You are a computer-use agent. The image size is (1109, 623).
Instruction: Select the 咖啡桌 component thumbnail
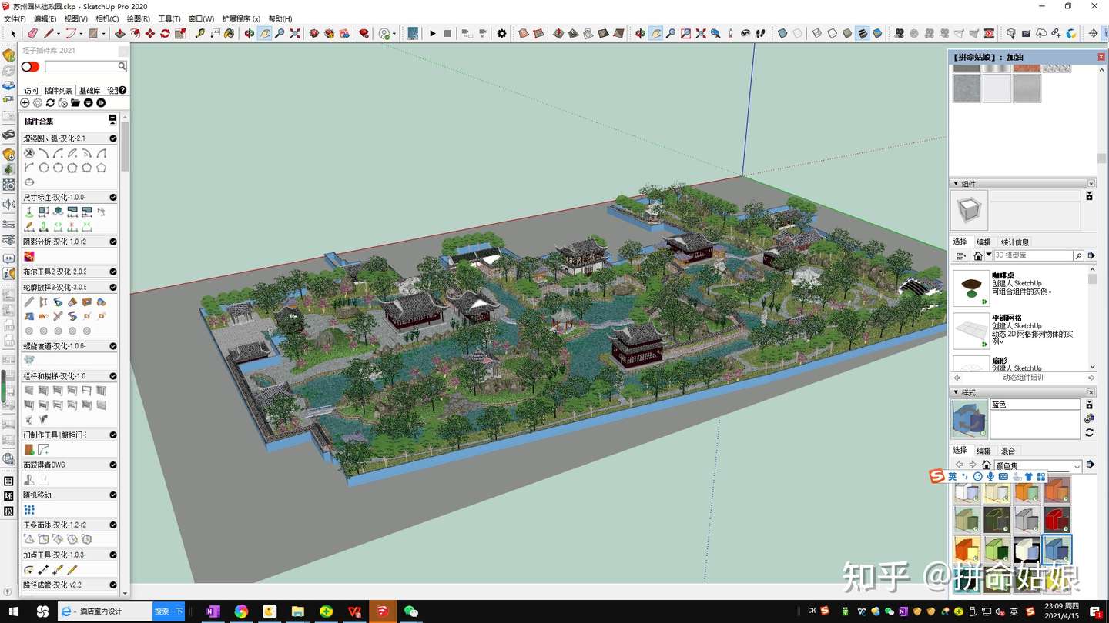tap(971, 288)
